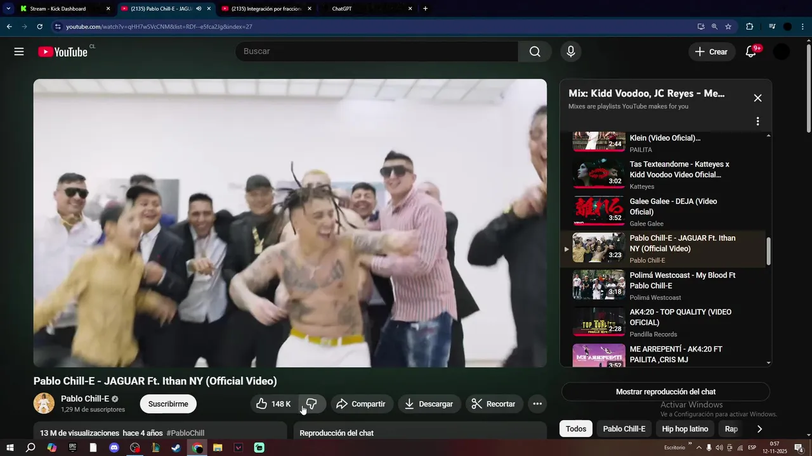Open File Explorer from the taskbar
The width and height of the screenshot is (812, 456).
(x=218, y=448)
